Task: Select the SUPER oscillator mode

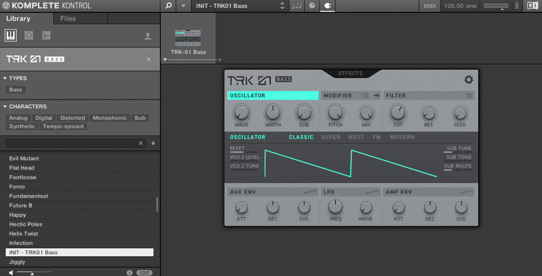Action: (331, 138)
